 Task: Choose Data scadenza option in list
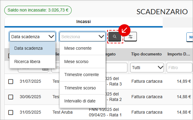tap(32, 48)
